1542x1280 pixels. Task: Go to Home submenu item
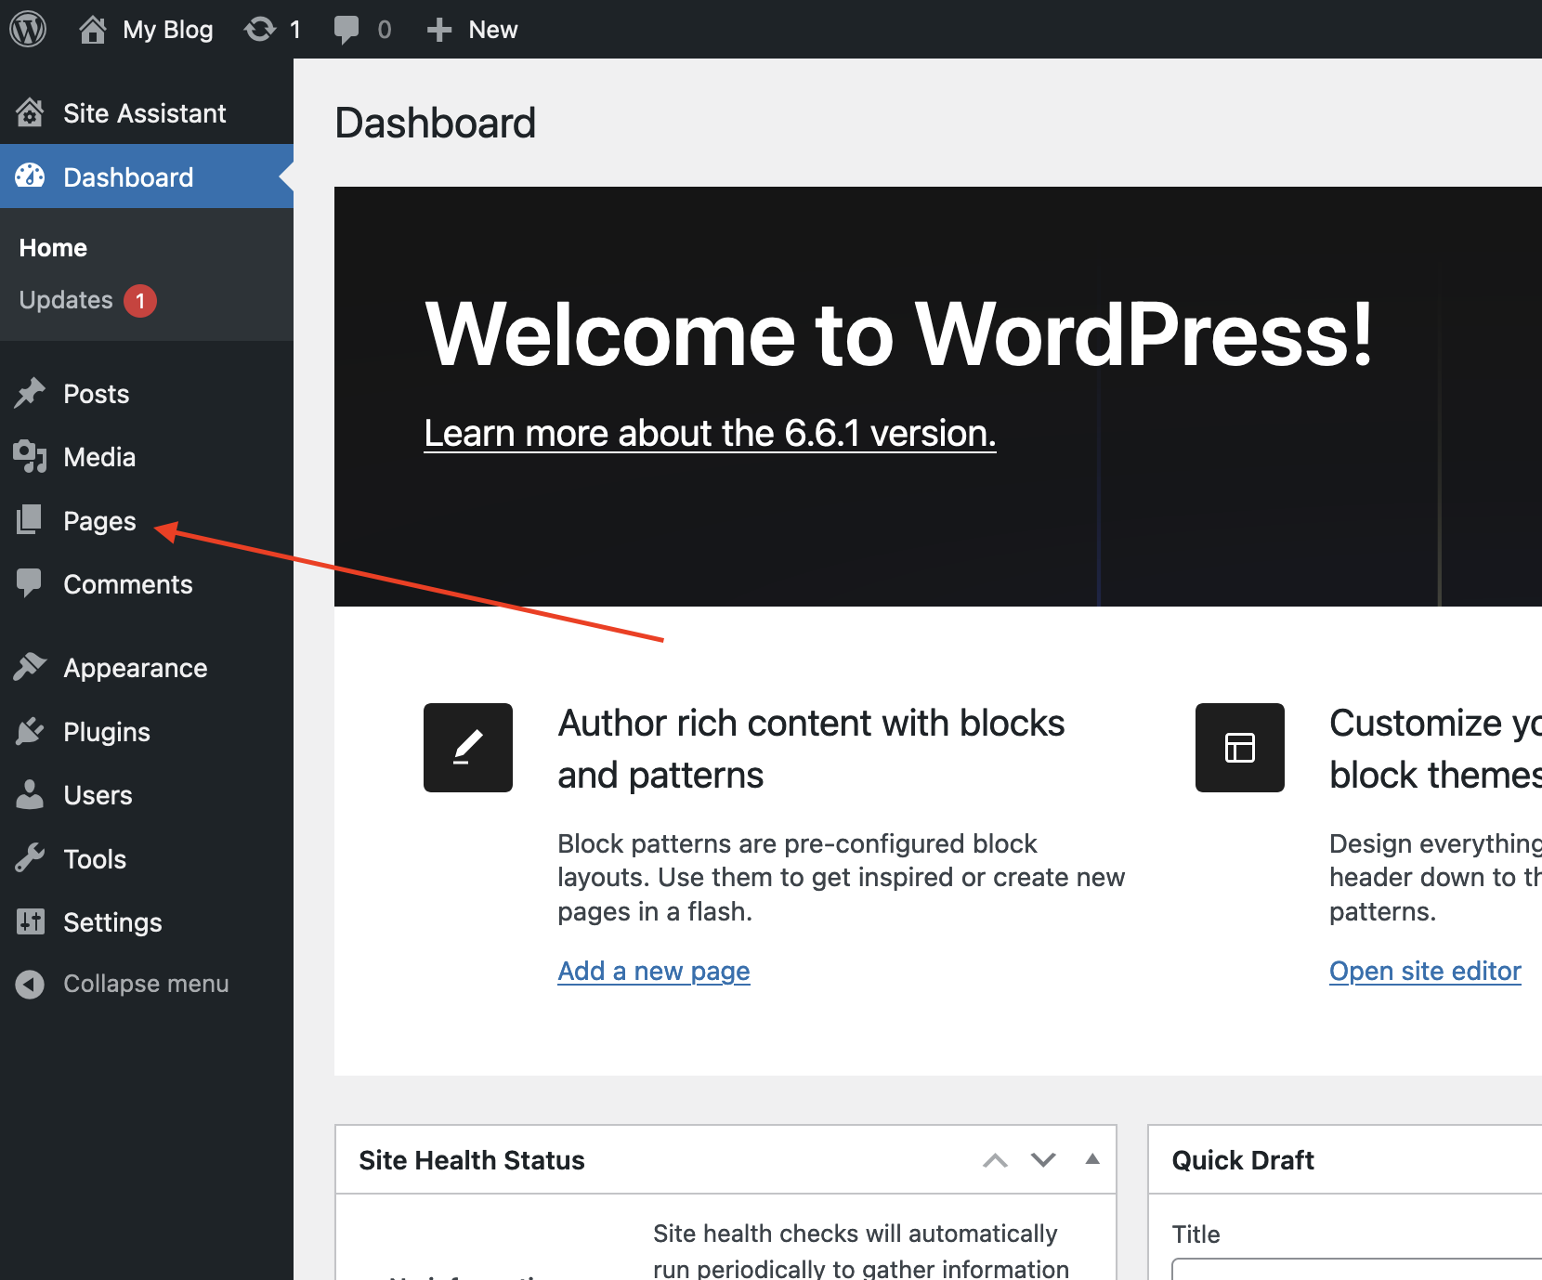(53, 248)
